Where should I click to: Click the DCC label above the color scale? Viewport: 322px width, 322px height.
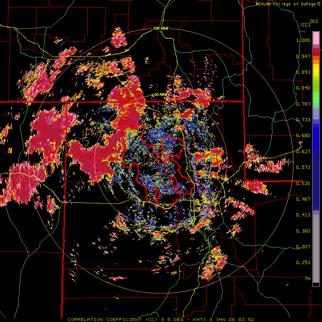pos(314,21)
